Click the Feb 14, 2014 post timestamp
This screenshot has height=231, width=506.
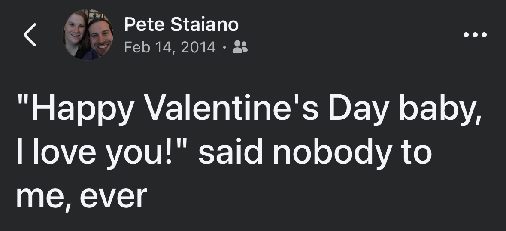point(170,47)
